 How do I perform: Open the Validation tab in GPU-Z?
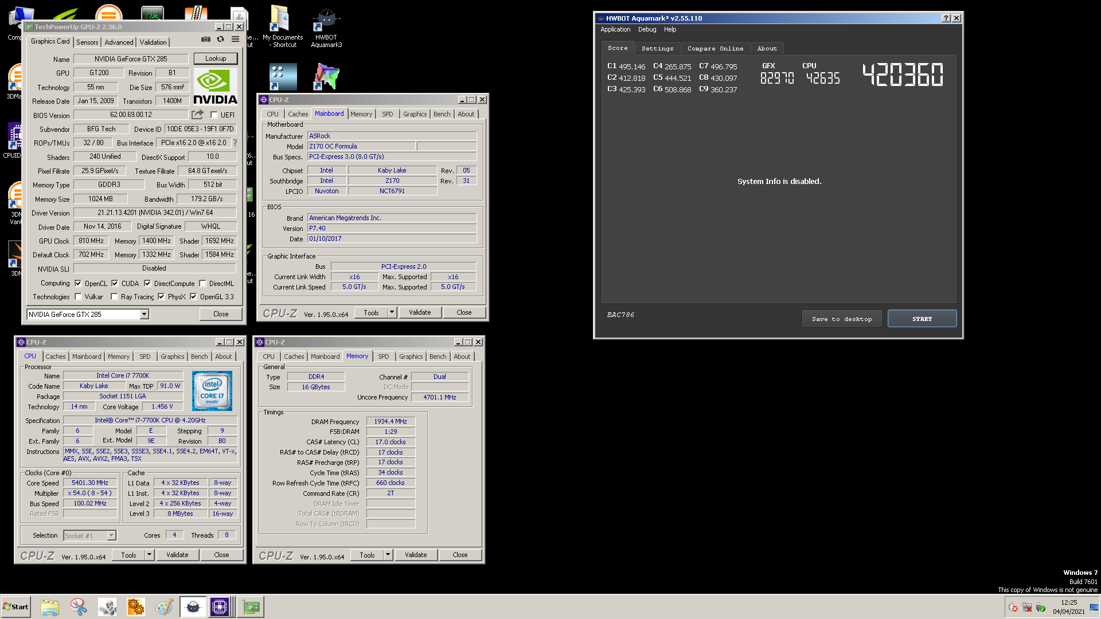153,42
